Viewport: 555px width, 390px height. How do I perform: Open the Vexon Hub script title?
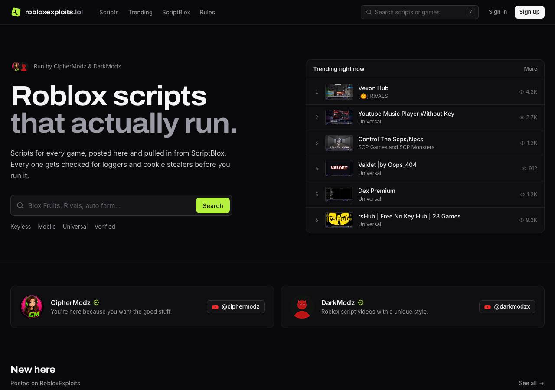373,88
